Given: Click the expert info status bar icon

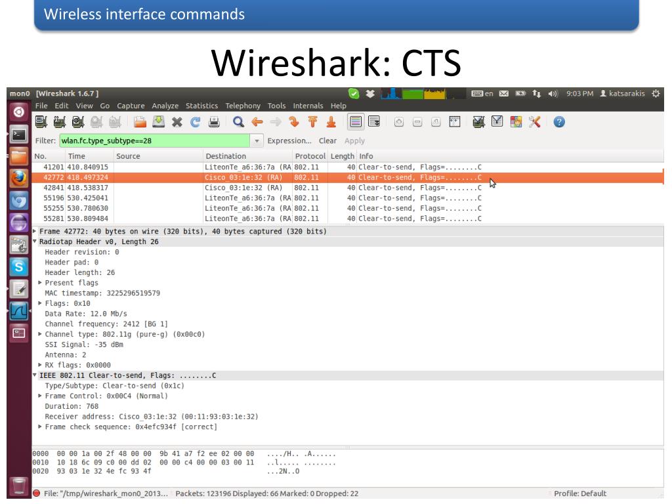Looking at the screenshot, I should pyautogui.click(x=37, y=493).
